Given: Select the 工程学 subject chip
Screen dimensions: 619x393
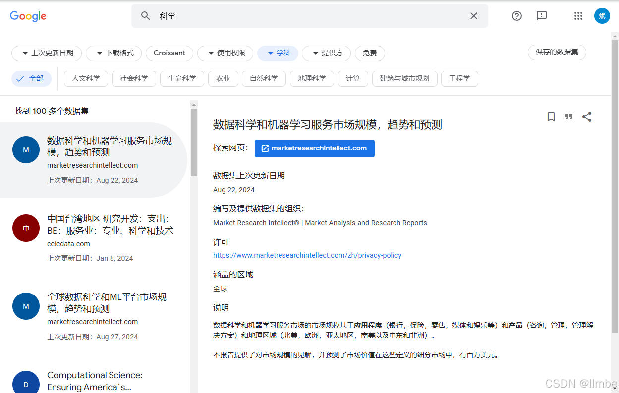Looking at the screenshot, I should [x=459, y=79].
